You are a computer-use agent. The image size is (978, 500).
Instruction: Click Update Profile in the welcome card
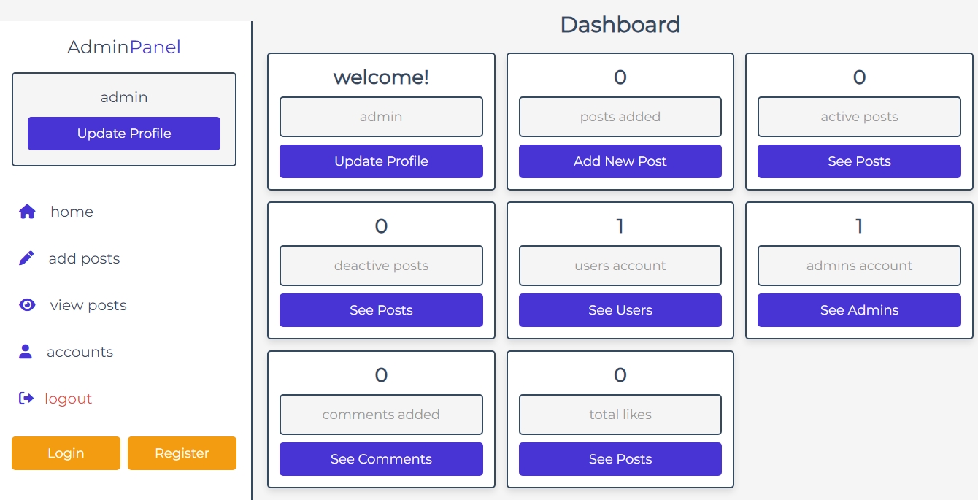point(381,161)
